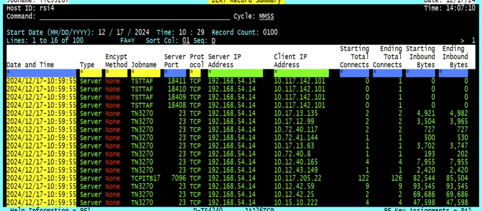Viewport: 482px width, 211px height.
Task: Click client IP 10.12.43.149
Action: coord(296,170)
